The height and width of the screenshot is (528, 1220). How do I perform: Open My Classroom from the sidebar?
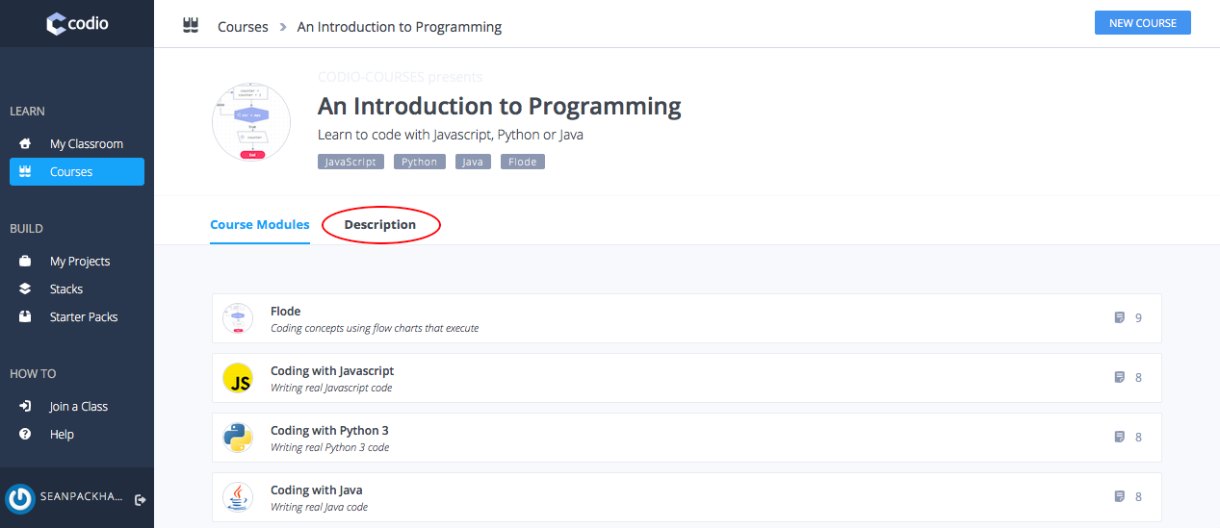point(86,144)
